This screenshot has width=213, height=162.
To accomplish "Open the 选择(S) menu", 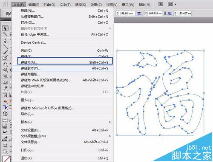I will [81, 5].
